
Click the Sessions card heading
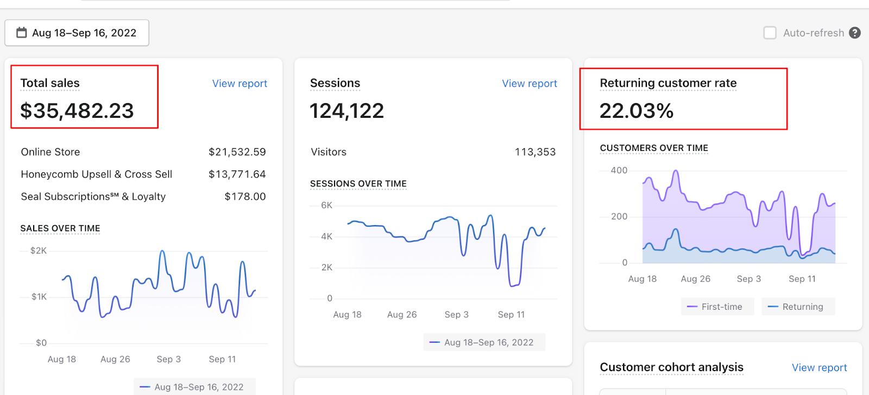point(335,83)
